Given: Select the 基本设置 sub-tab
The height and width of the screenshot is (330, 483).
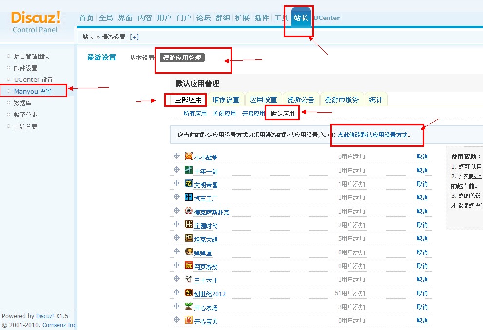Looking at the screenshot, I should click(142, 58).
